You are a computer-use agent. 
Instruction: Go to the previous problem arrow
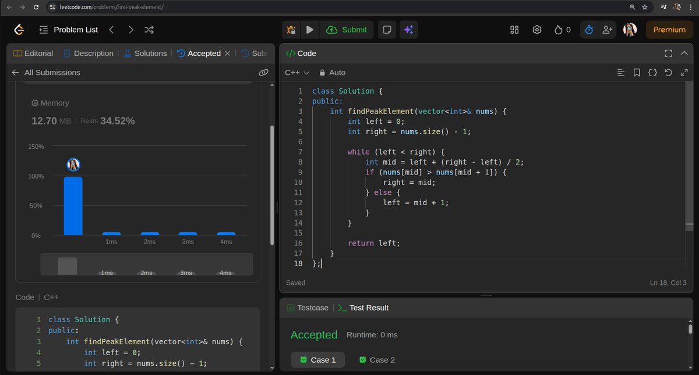pos(111,30)
